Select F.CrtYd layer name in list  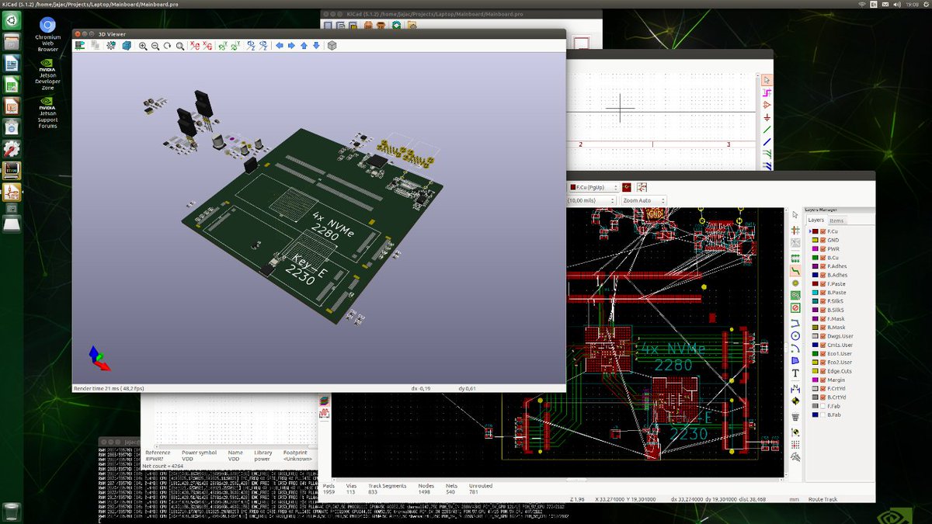click(838, 388)
